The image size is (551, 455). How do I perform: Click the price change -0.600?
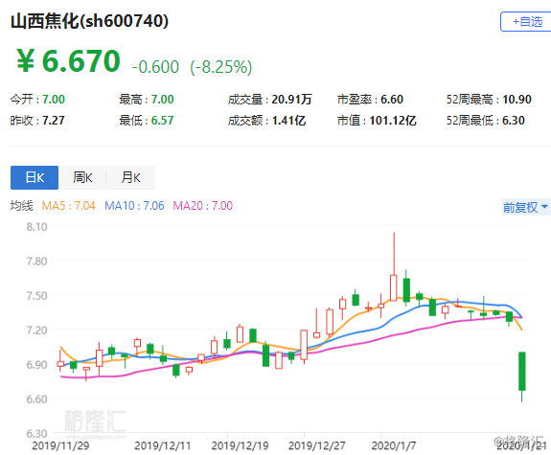tap(155, 67)
